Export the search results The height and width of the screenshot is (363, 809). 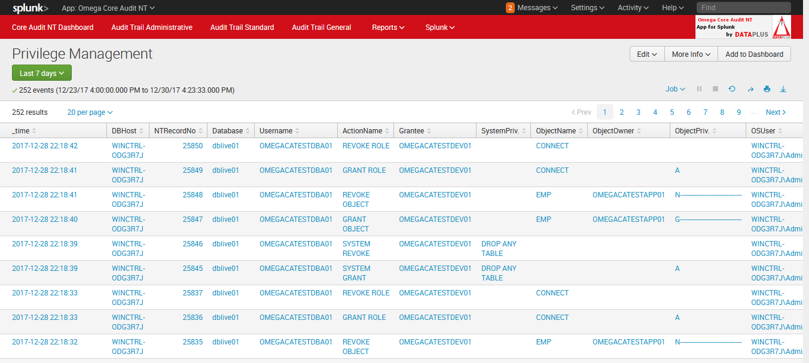point(783,89)
